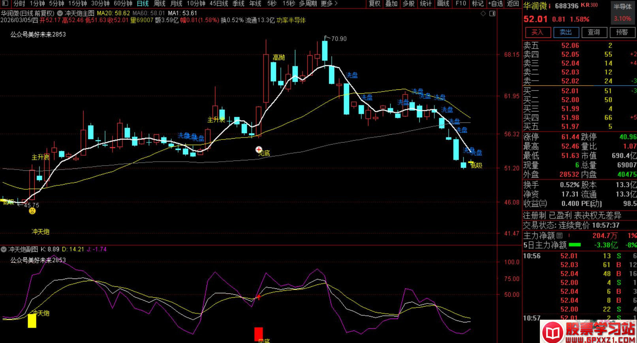Select the 60分钟 period tab
Viewport: 637px width, 343px height.
click(123, 4)
